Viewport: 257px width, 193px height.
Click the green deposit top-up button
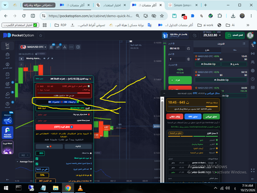pyautogui.click(x=235, y=36)
